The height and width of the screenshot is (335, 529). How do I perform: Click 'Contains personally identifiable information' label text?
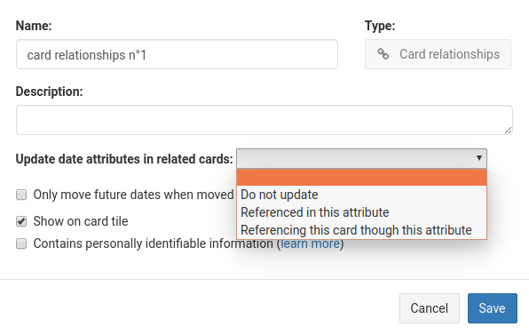tap(154, 243)
